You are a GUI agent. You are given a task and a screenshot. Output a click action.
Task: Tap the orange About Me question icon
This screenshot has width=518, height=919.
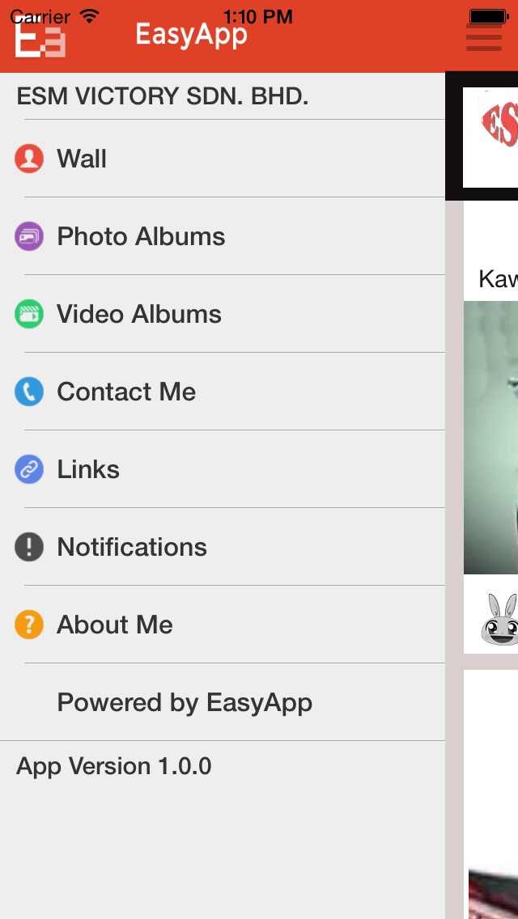pyautogui.click(x=29, y=625)
